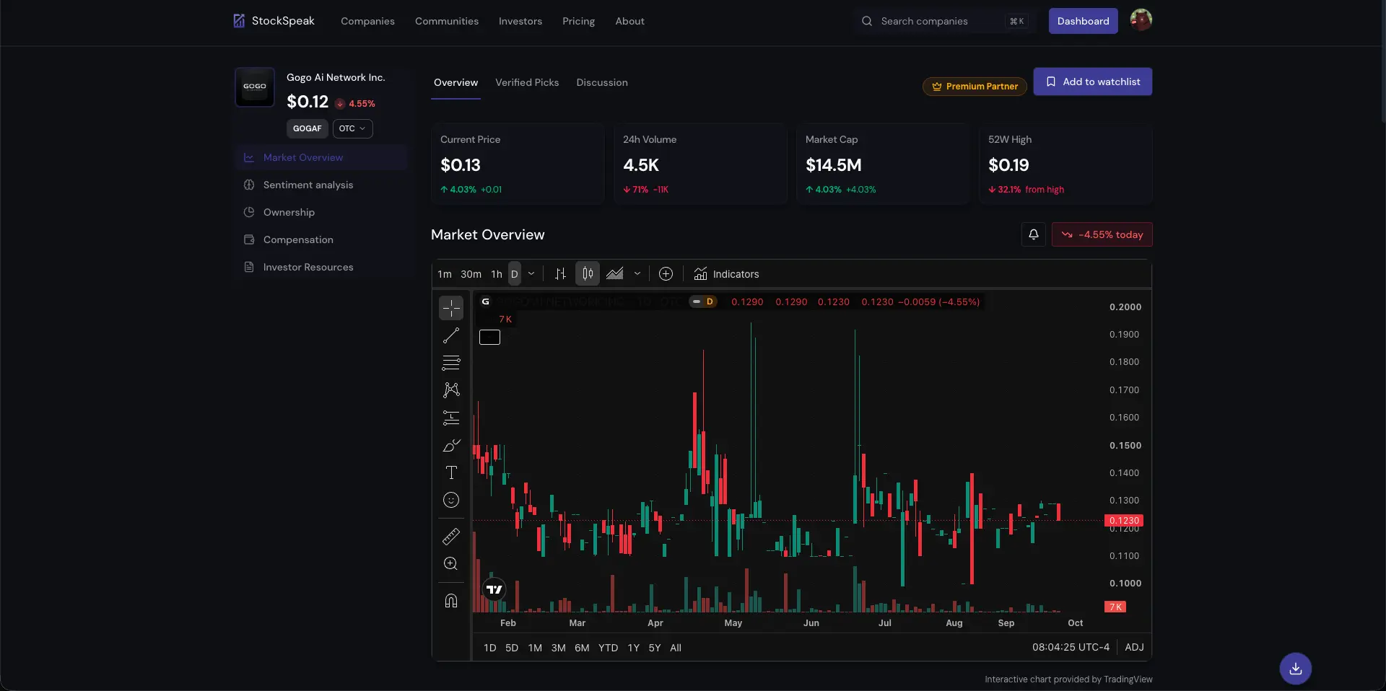Set chart range to 6M
The width and height of the screenshot is (1386, 691).
click(x=582, y=648)
